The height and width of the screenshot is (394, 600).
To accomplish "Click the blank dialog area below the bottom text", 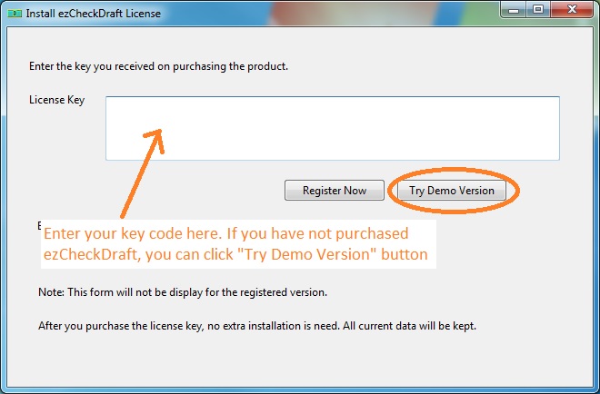I will [x=300, y=363].
